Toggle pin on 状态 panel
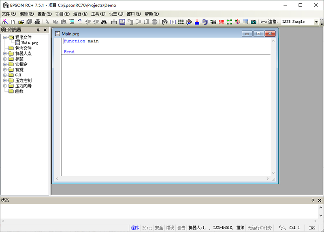Screen dimensions: 324x232 pyautogui.click(x=312, y=200)
